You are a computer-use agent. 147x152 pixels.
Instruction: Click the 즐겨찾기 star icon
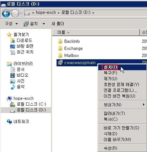9,34
